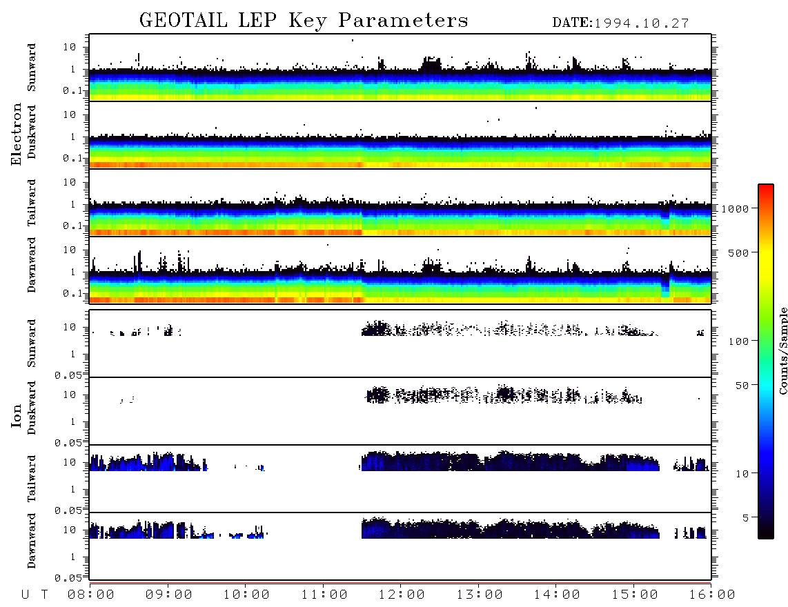Click the Electron Dawnward spectrogram panel
The width and height of the screenshot is (788, 607).
pyautogui.click(x=400, y=270)
